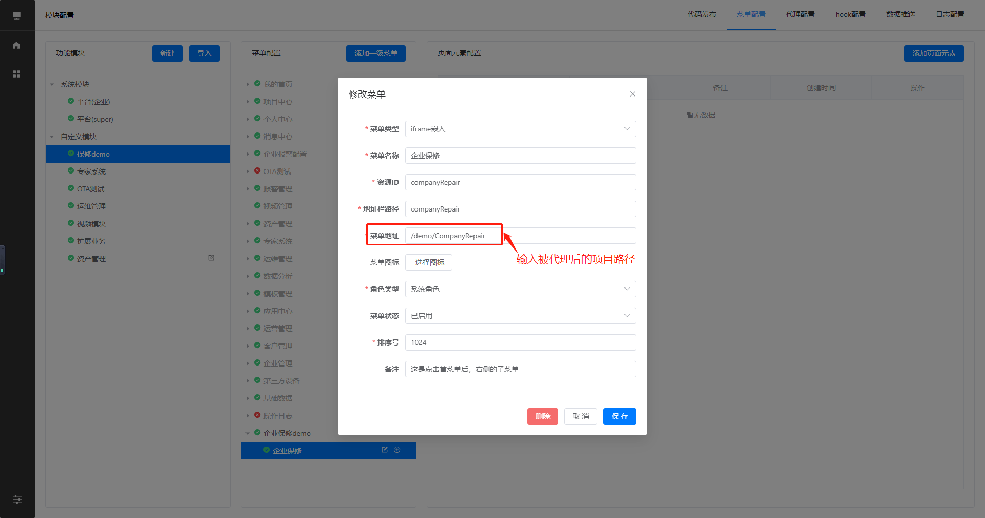Click the 选择图标 button
Image resolution: width=985 pixels, height=518 pixels.
pos(429,262)
